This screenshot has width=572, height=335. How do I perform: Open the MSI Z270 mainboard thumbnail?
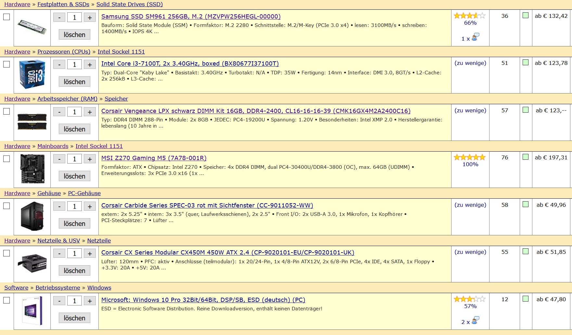point(32,169)
